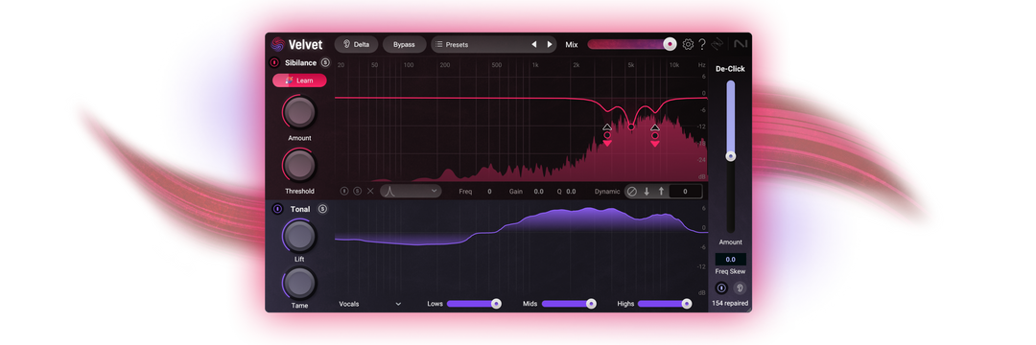
Task: Click the Velvet swirl logo
Action: click(x=277, y=44)
